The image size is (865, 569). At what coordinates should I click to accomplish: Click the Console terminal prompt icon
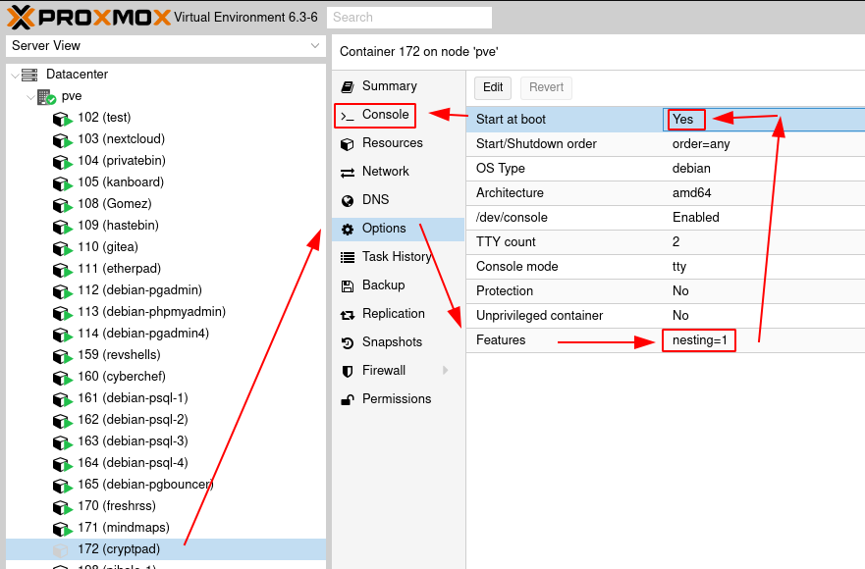[x=347, y=116]
